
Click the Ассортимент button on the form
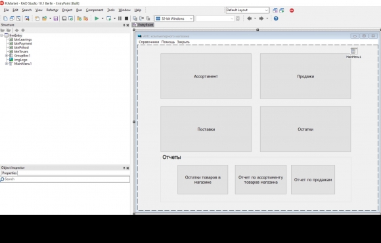point(206,76)
